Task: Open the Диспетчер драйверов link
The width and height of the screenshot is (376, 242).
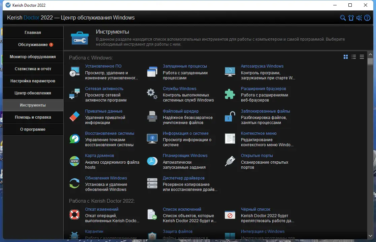Action: tap(183, 178)
